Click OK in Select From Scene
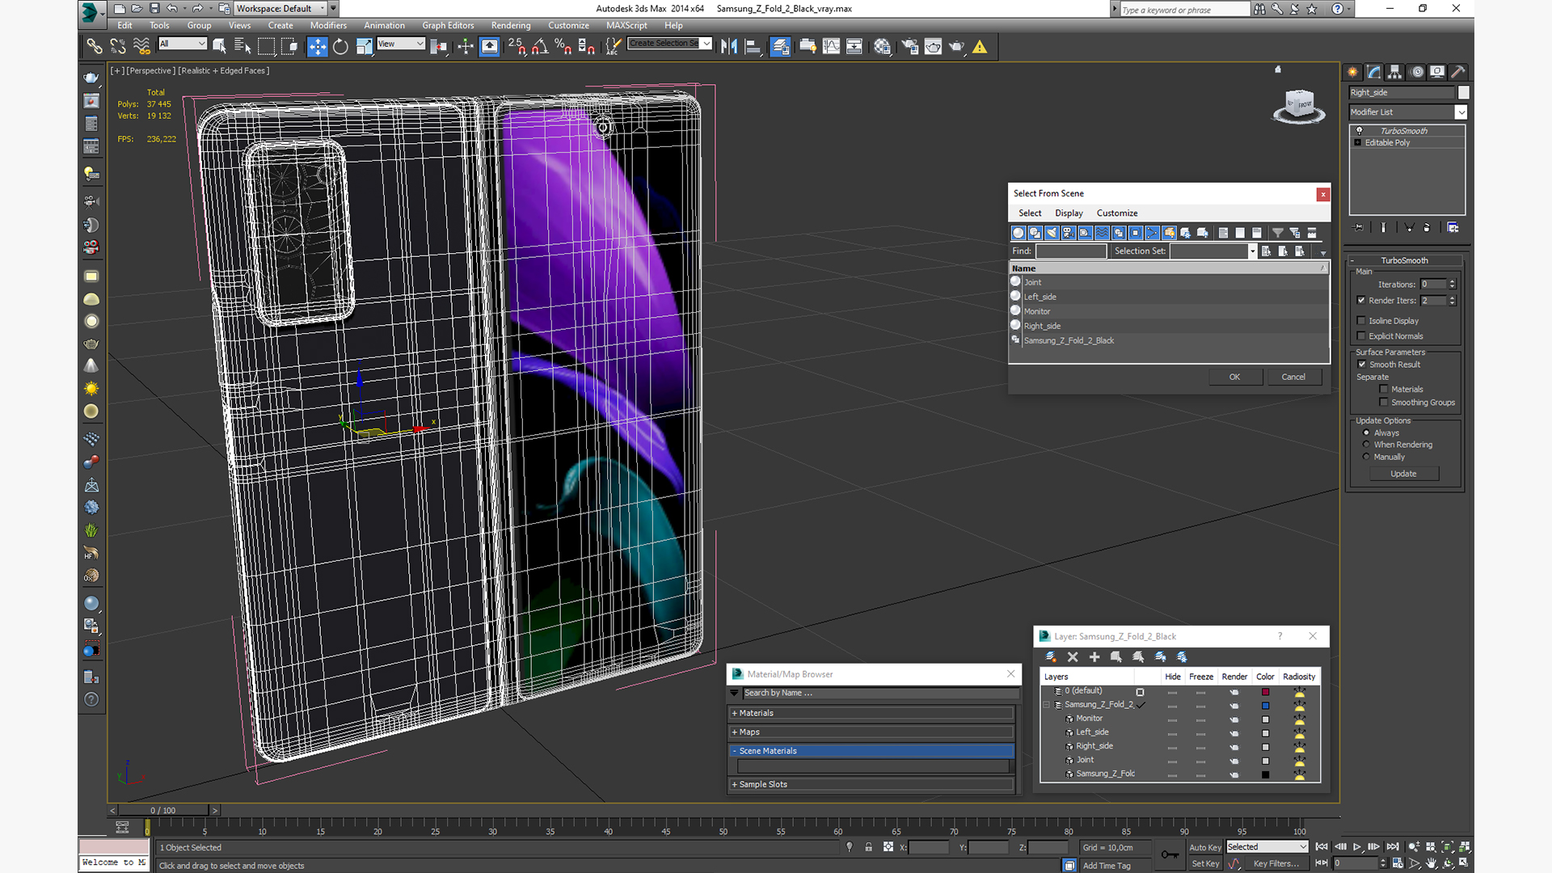The width and height of the screenshot is (1552, 873). point(1235,377)
